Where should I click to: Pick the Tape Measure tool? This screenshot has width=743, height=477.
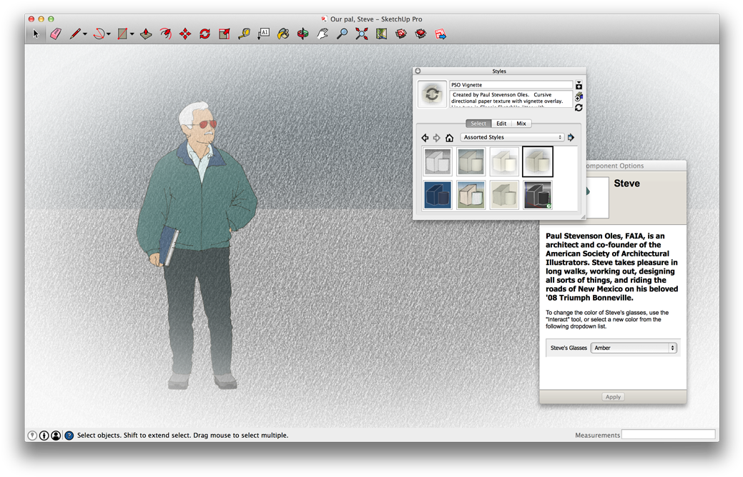click(x=244, y=34)
